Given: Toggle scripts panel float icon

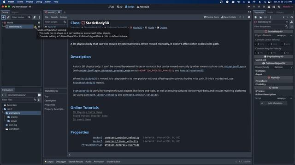Looking at the screenshot, I should coord(249,17).
